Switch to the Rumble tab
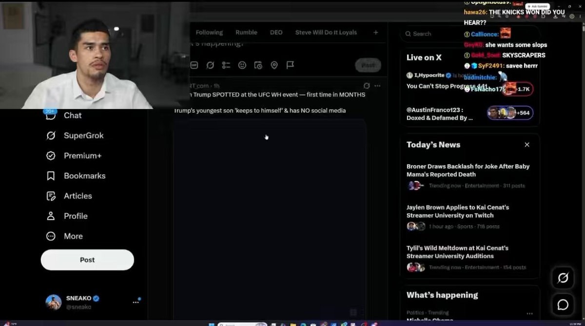585x326 pixels. point(246,33)
